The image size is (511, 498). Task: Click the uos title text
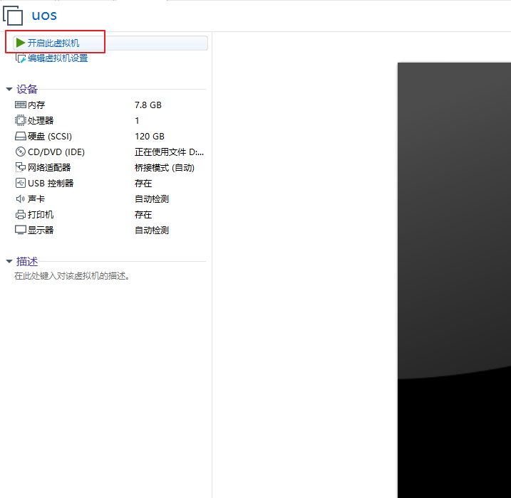coord(44,15)
